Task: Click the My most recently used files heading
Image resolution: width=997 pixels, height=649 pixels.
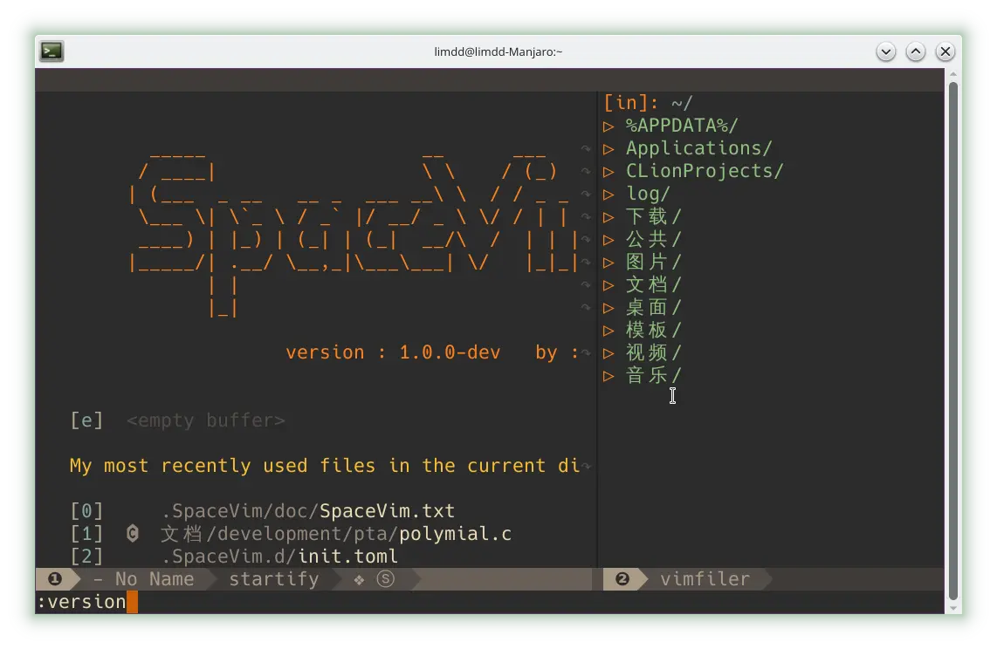Action: (x=324, y=466)
